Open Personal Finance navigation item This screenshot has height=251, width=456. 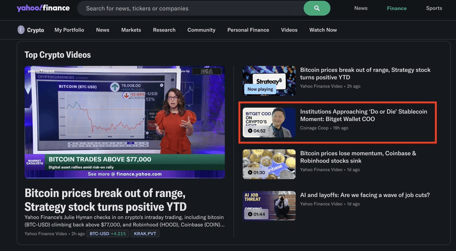coord(248,30)
